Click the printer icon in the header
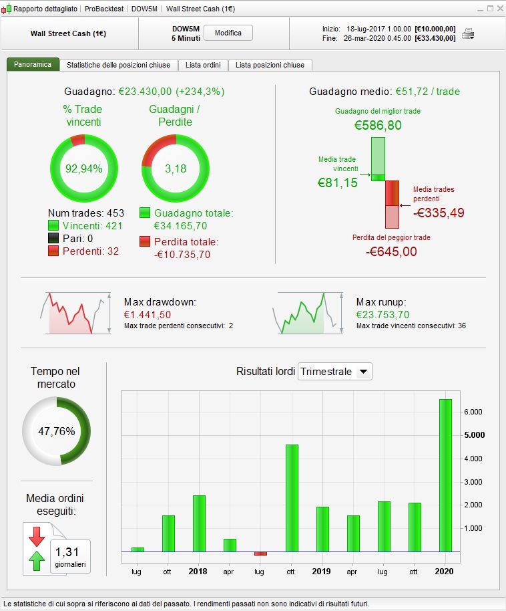The height and width of the screenshot is (611, 506). [x=468, y=34]
